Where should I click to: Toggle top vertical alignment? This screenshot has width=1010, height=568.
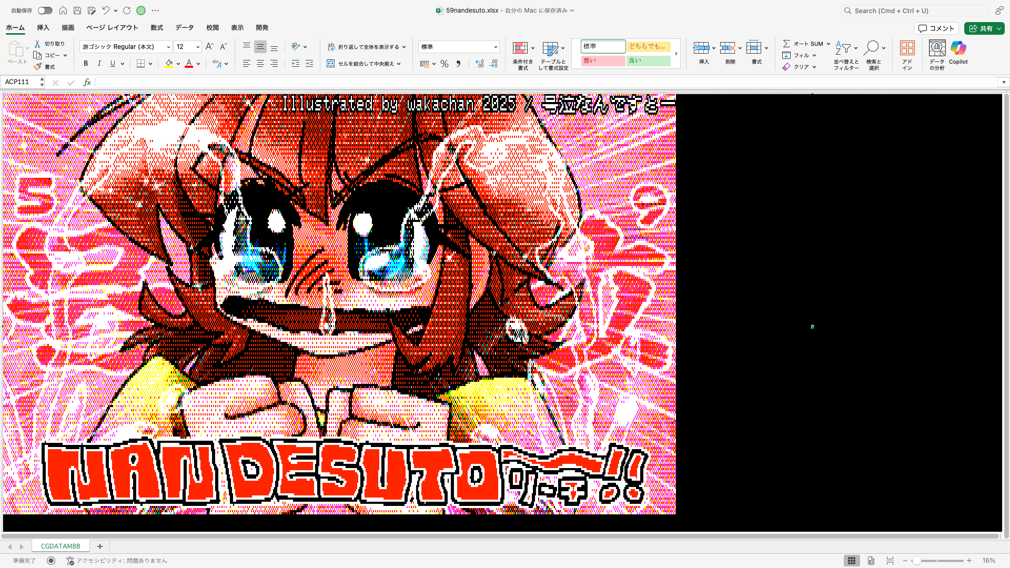247,47
